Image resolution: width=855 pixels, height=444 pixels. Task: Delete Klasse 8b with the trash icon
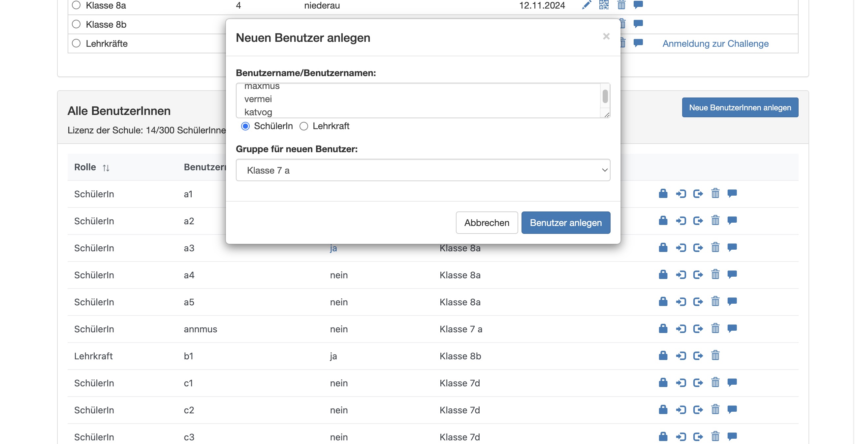[x=622, y=24]
